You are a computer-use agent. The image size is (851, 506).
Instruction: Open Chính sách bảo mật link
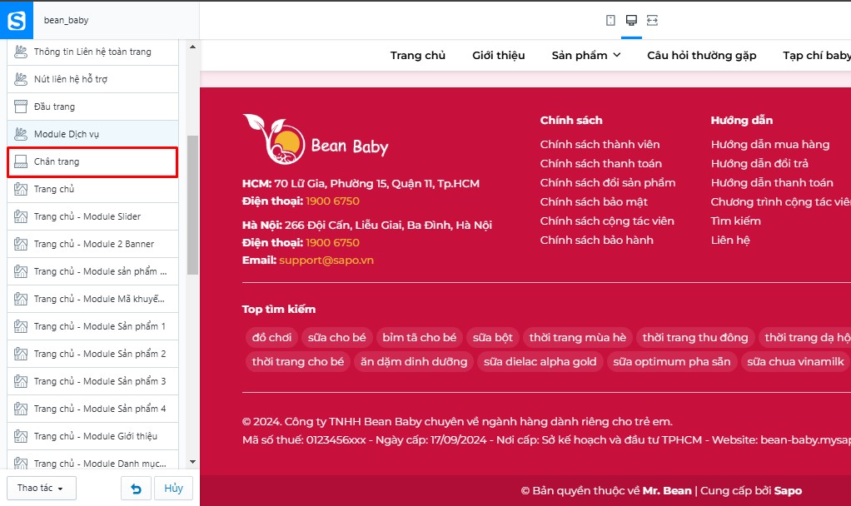(594, 201)
